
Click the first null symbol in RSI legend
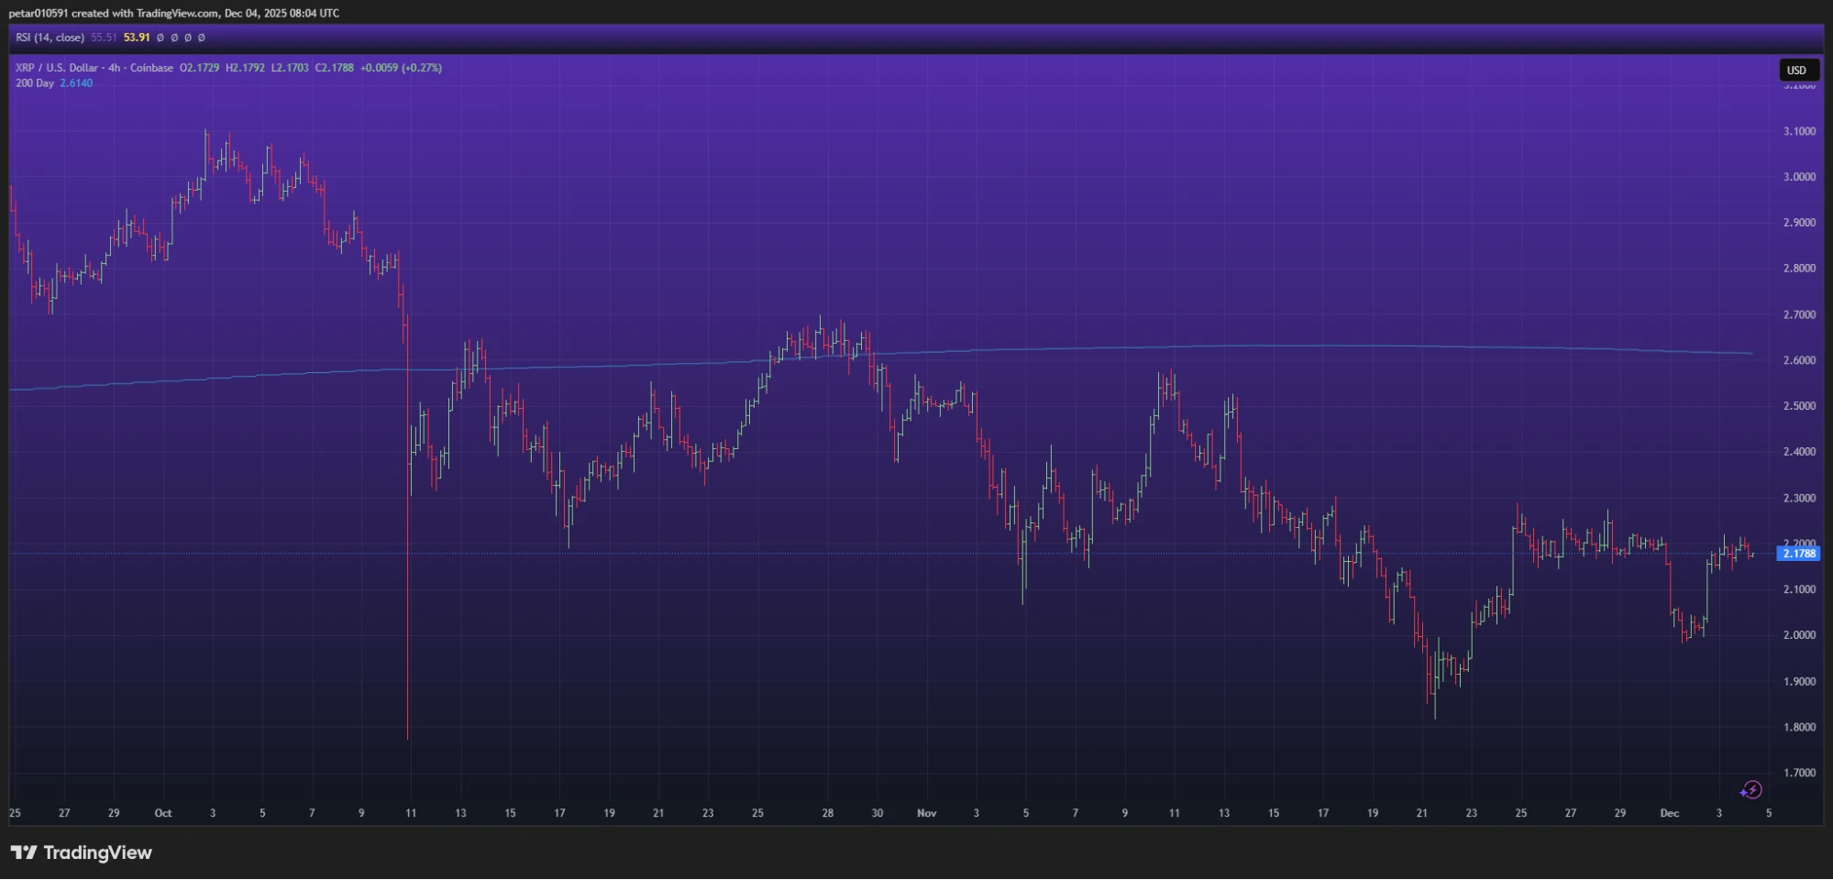pyautogui.click(x=160, y=38)
